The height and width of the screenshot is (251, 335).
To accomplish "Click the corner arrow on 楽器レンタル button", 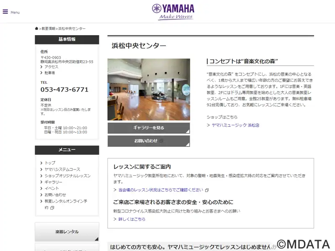I will tap(97, 239).
